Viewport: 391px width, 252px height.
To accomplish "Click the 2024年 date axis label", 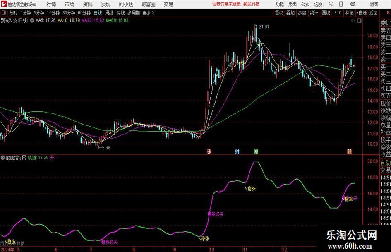I will pyautogui.click(x=7, y=250).
